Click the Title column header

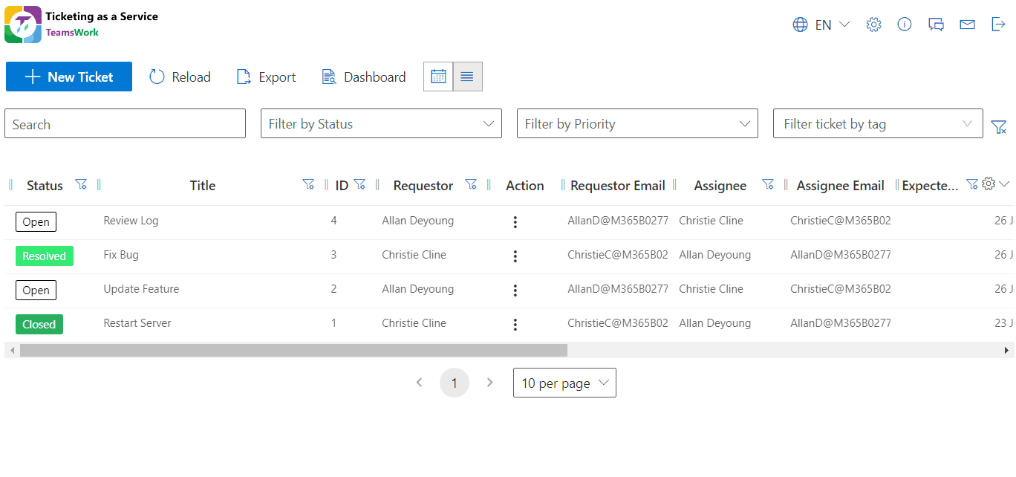pos(203,186)
